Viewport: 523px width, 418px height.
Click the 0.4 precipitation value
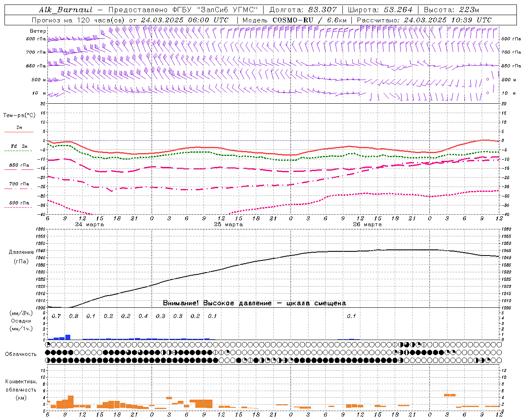(143, 316)
